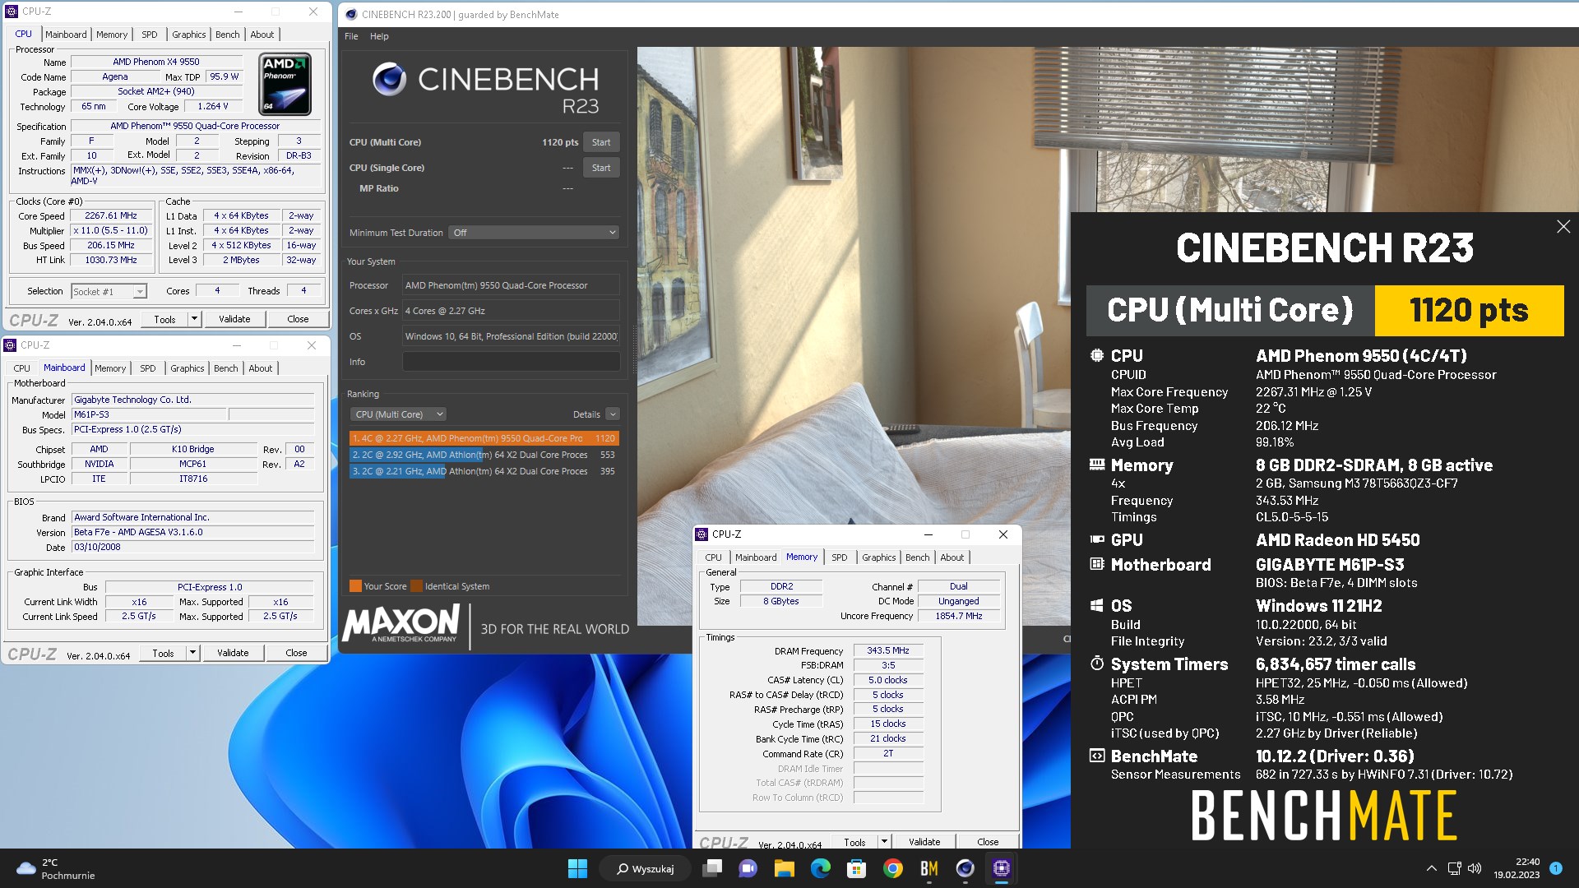Launch Google Chrome from the taskbar
The width and height of the screenshot is (1579, 888).
tap(893, 868)
